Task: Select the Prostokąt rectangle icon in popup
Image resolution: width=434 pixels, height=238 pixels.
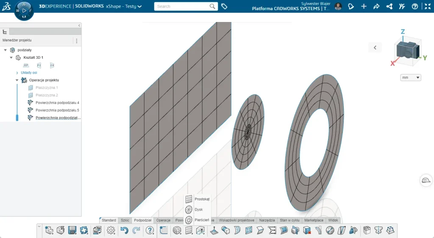Action: pyautogui.click(x=189, y=199)
